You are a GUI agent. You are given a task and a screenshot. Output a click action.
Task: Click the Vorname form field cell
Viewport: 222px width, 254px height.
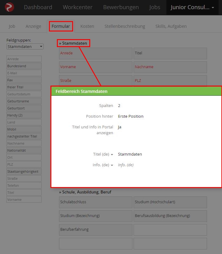(x=96, y=67)
